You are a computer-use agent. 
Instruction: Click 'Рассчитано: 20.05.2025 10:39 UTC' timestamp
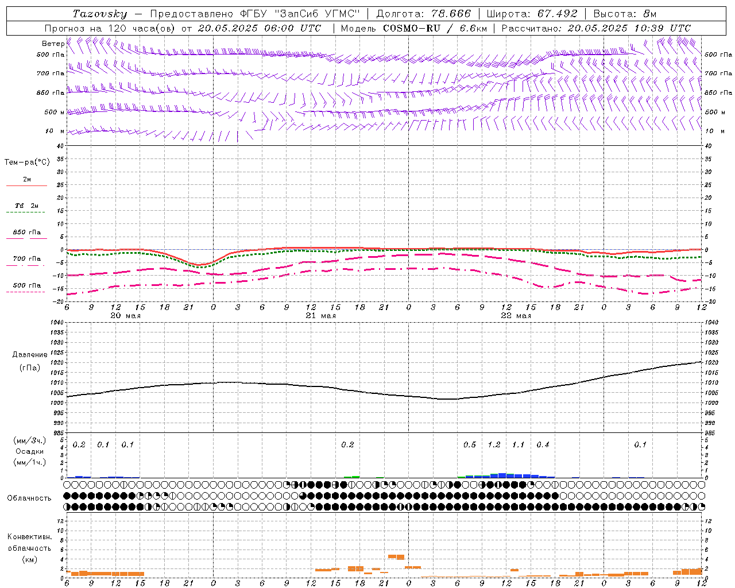596,28
